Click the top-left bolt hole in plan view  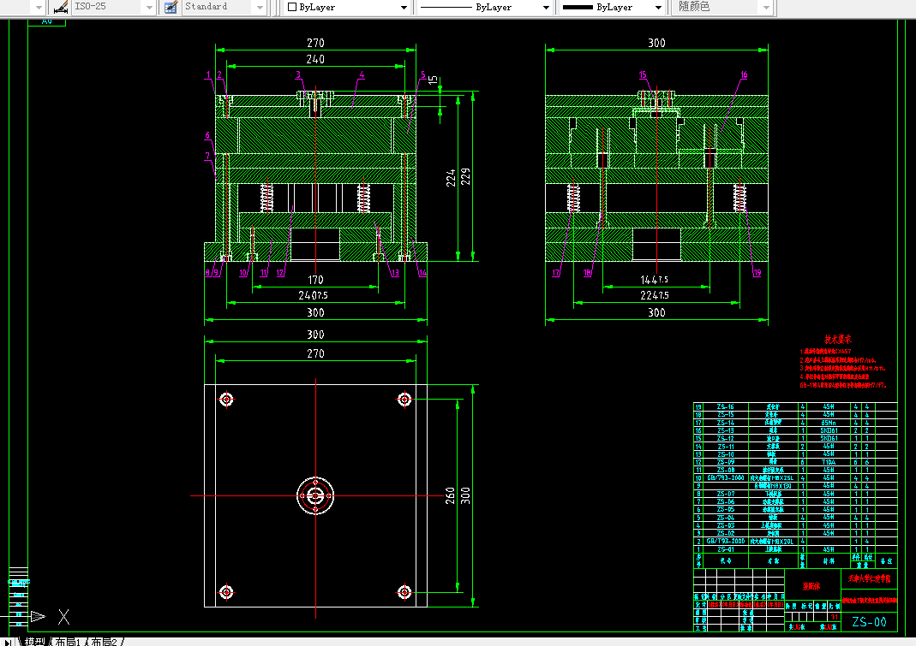[x=227, y=399]
